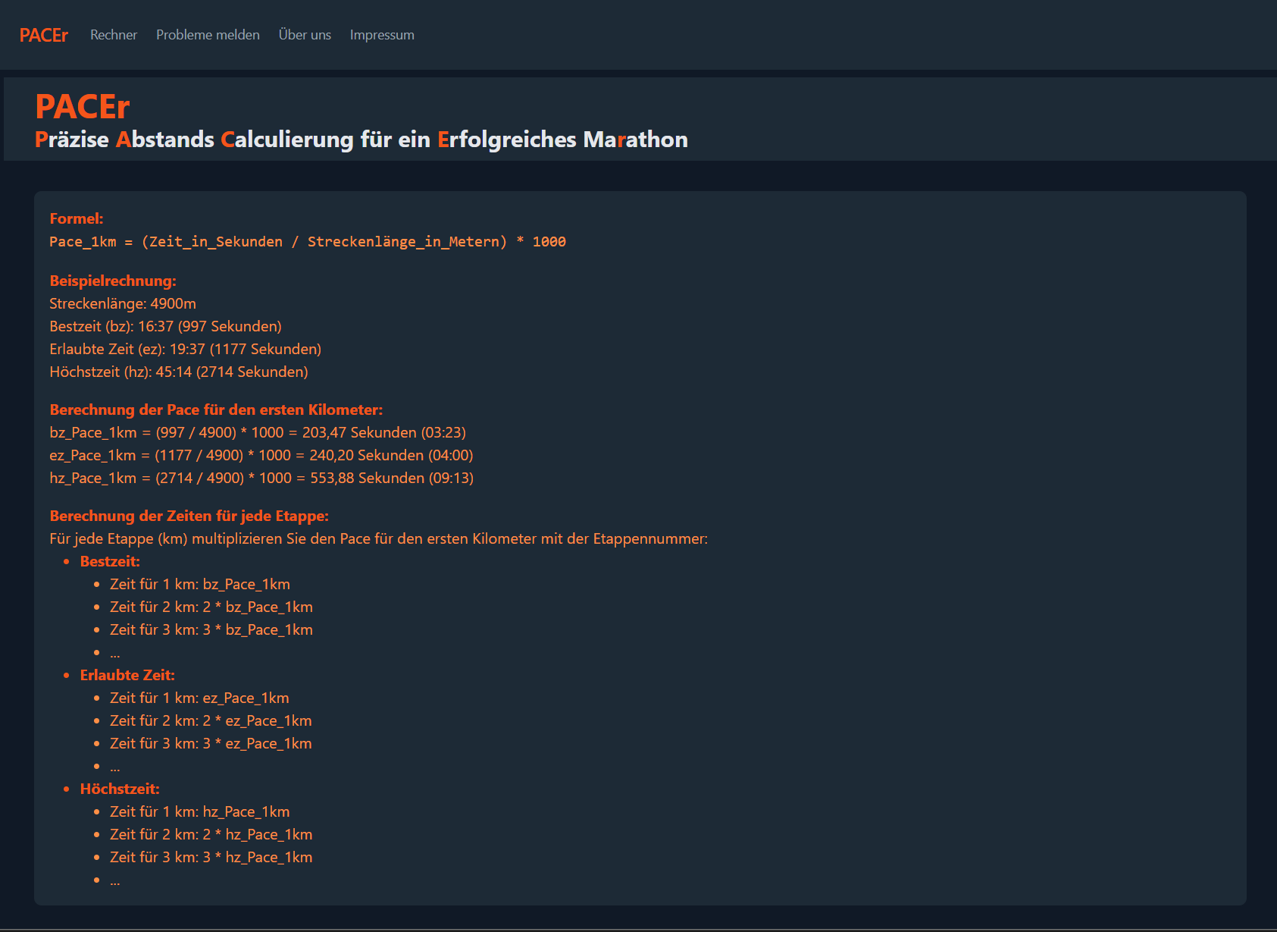Click the Erlaubte Zeit: list heading
Image resolution: width=1277 pixels, height=932 pixels.
coord(127,675)
